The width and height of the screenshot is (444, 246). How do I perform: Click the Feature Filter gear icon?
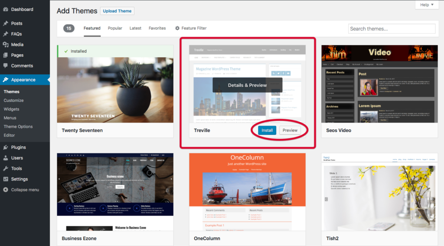click(x=177, y=28)
